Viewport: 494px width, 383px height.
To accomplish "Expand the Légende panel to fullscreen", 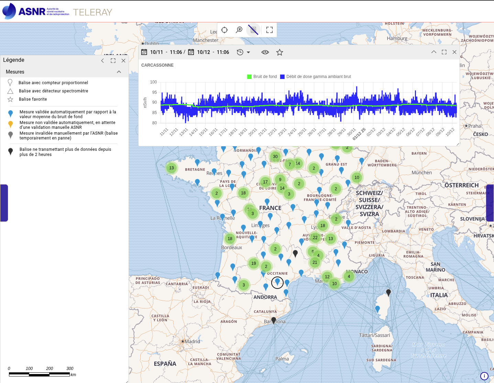I will 113,60.
